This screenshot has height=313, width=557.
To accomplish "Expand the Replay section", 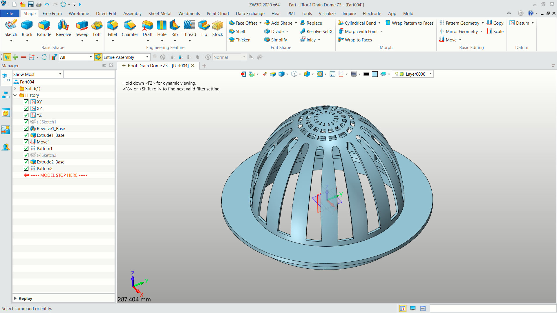I will click(x=15, y=298).
